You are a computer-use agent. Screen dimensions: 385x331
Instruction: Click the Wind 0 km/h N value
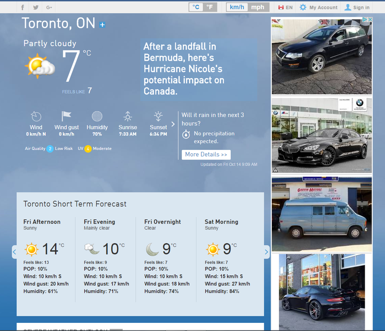[36, 134]
